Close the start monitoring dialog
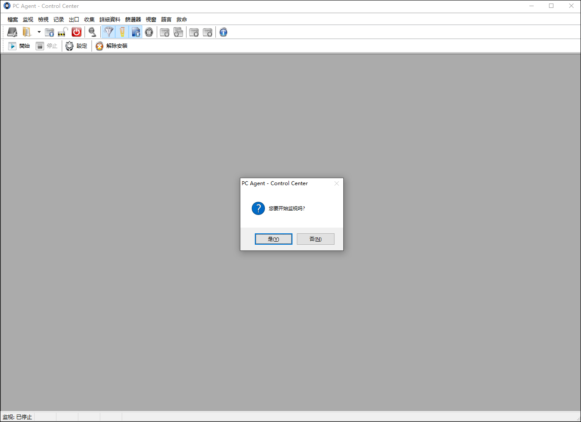 pyautogui.click(x=337, y=183)
